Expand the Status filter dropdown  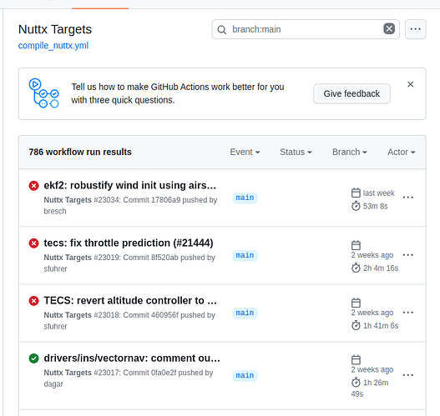pos(296,152)
